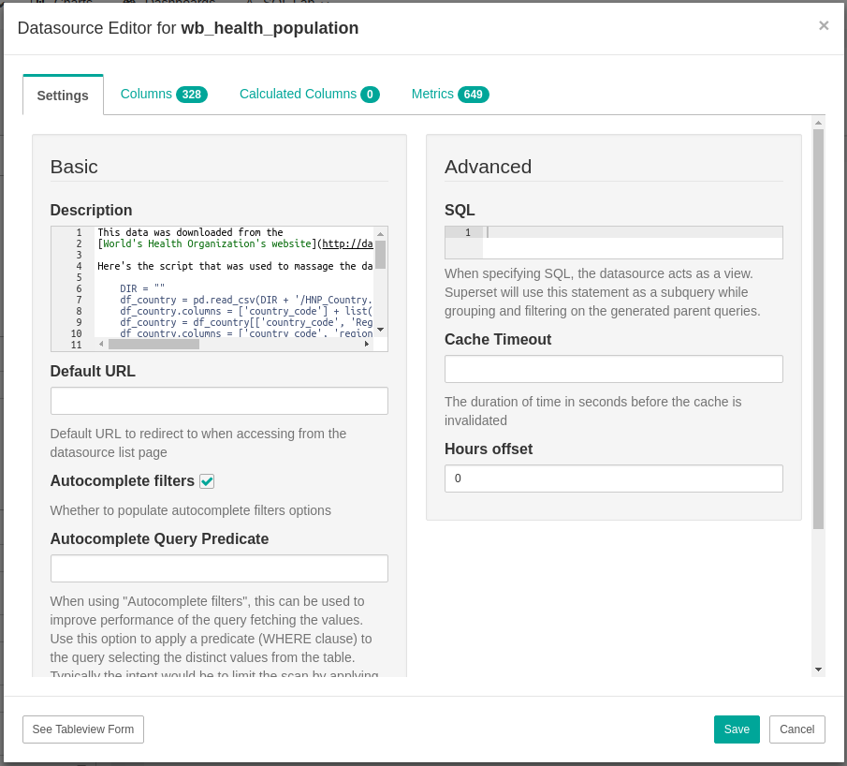Click the Default URL input field
This screenshot has height=766, width=847.
219,401
